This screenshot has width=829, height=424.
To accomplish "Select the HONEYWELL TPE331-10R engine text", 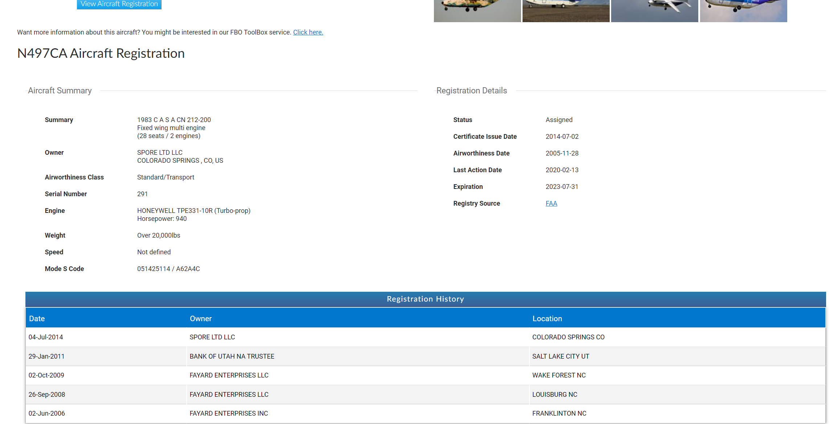I will pyautogui.click(x=194, y=211).
